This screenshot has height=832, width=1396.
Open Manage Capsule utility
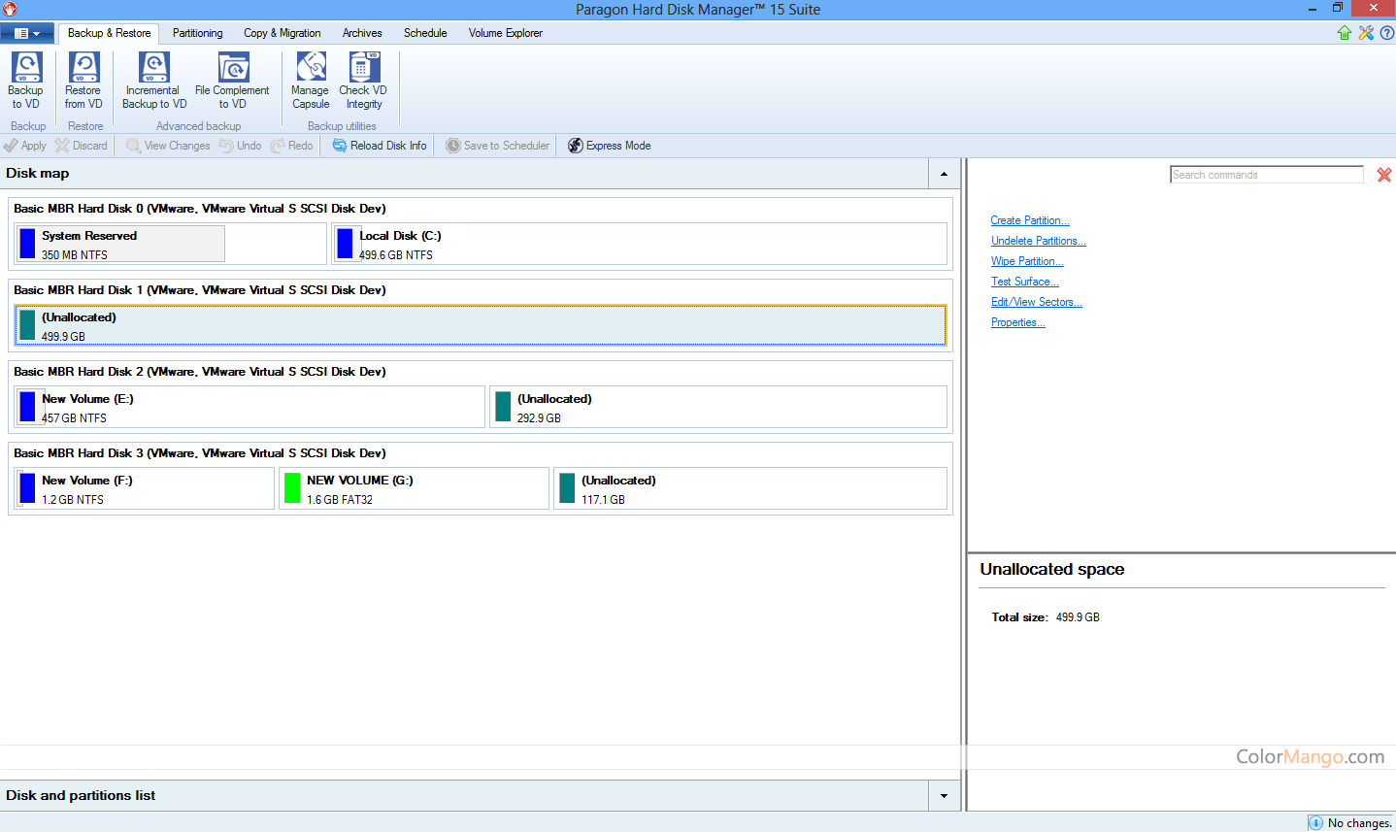pyautogui.click(x=311, y=81)
